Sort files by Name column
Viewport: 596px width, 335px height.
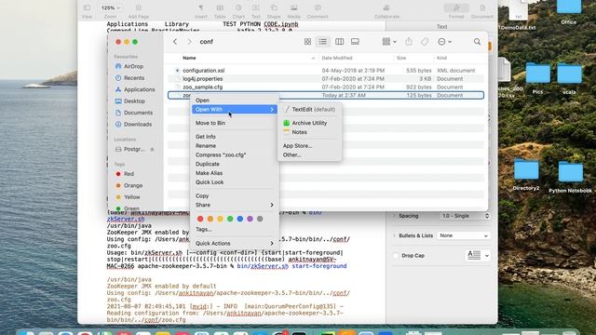tap(189, 58)
